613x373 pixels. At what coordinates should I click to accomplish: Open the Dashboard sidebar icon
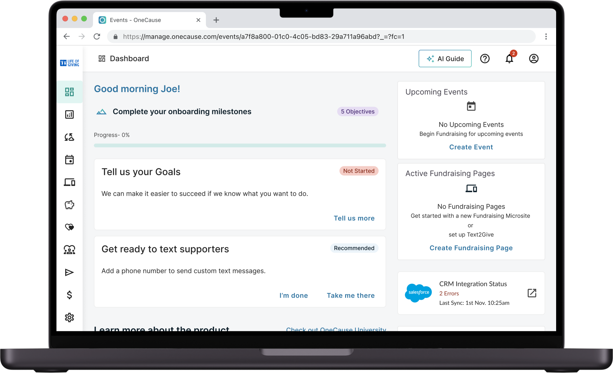69,92
